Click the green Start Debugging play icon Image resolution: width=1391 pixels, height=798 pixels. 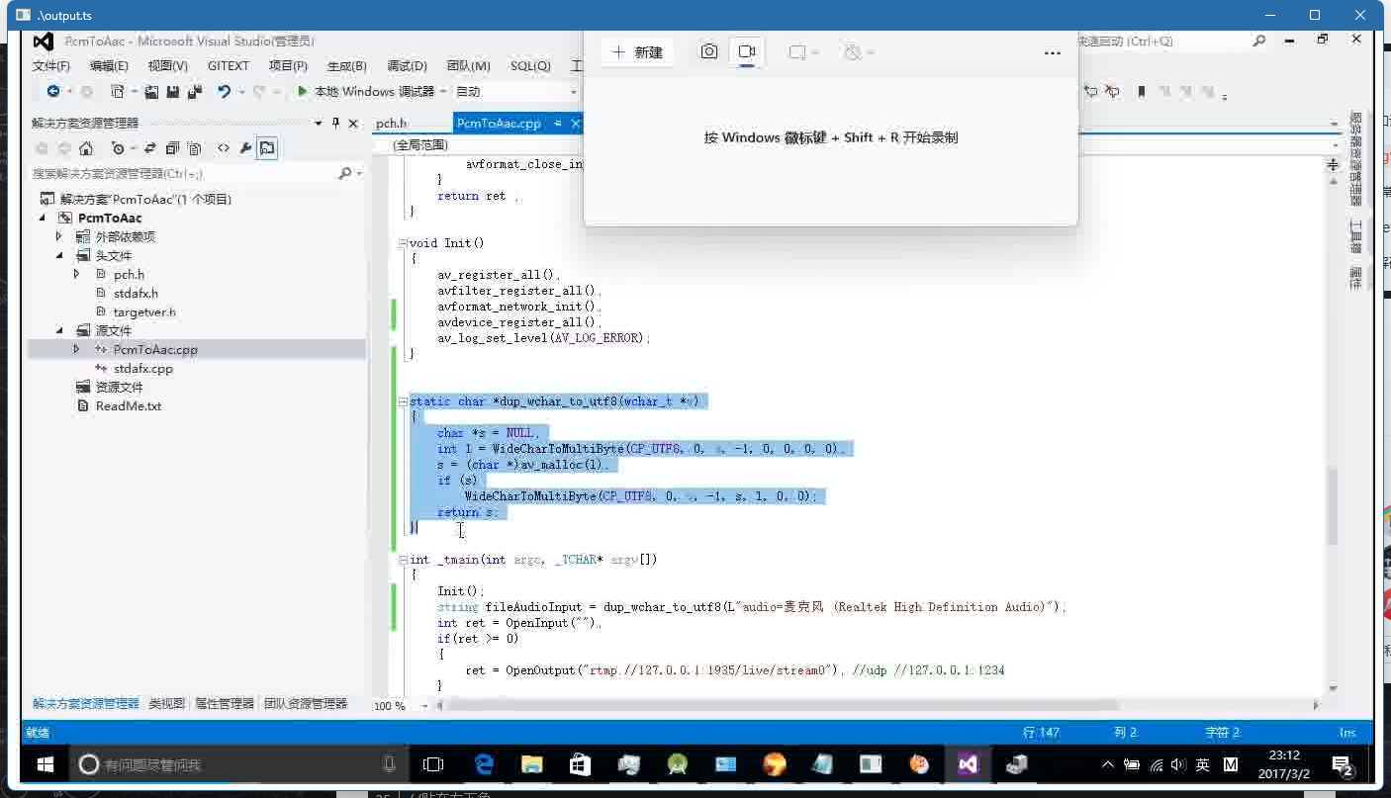coord(302,91)
